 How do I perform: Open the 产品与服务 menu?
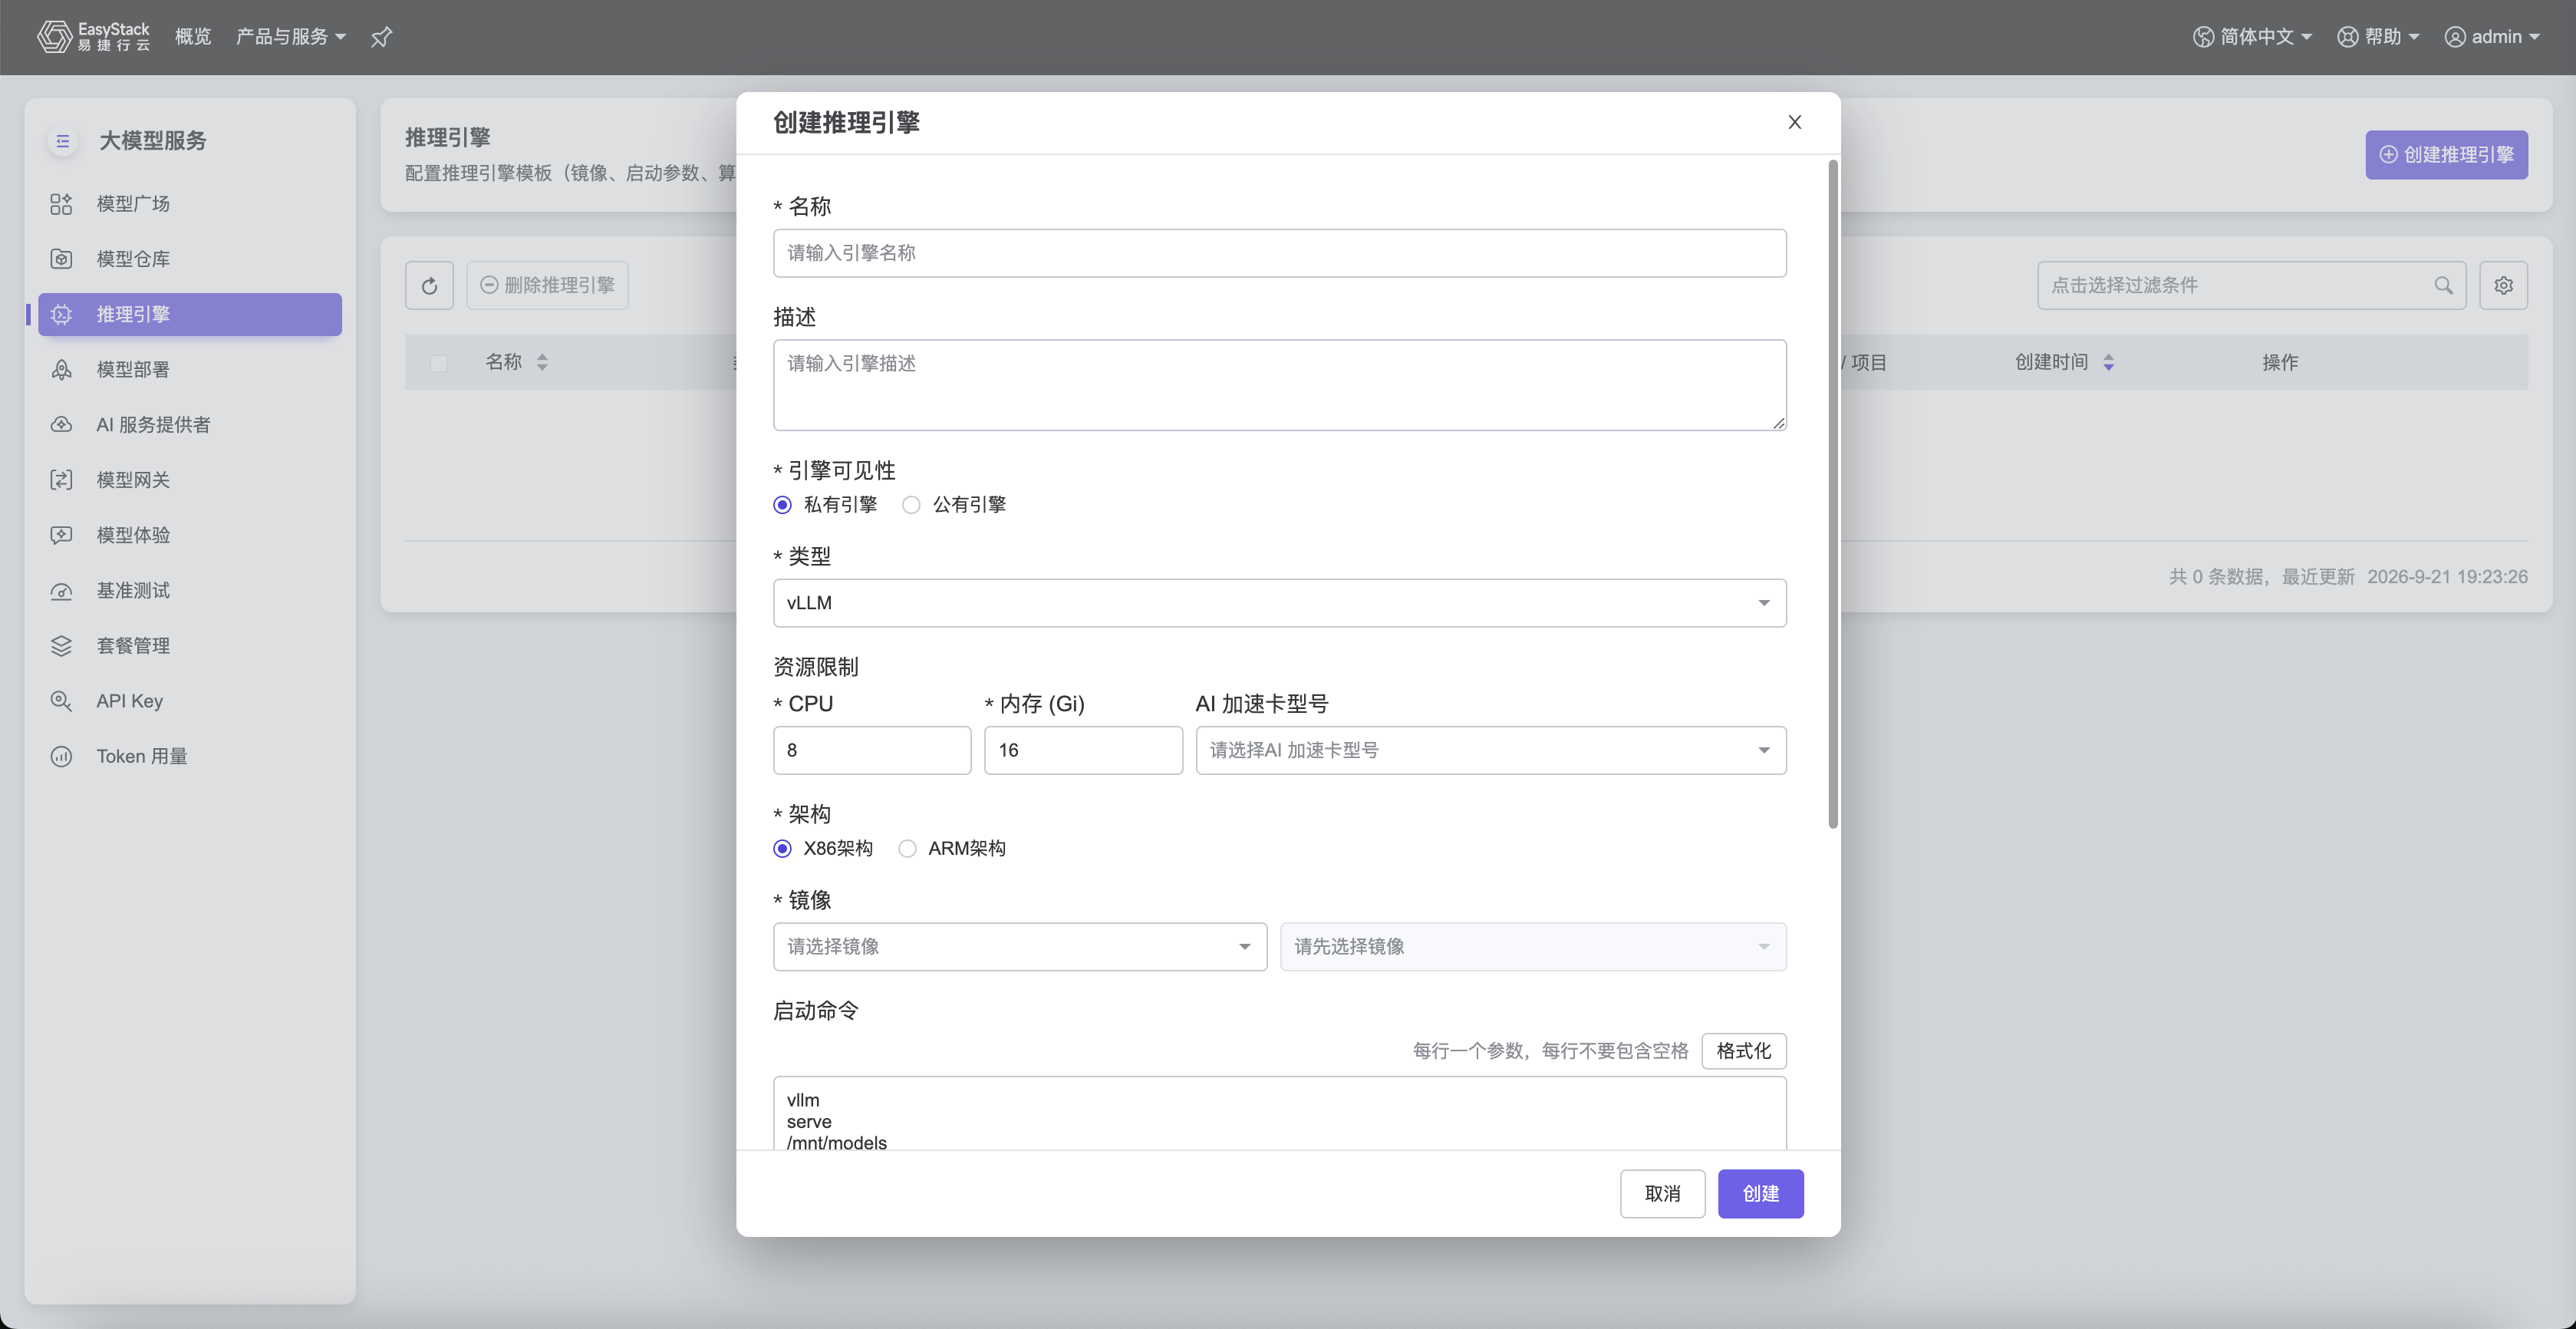pyautogui.click(x=290, y=37)
